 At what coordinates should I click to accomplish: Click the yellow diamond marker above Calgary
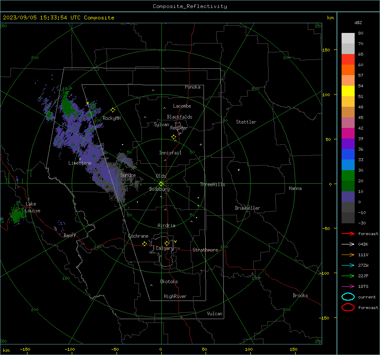[167, 243]
